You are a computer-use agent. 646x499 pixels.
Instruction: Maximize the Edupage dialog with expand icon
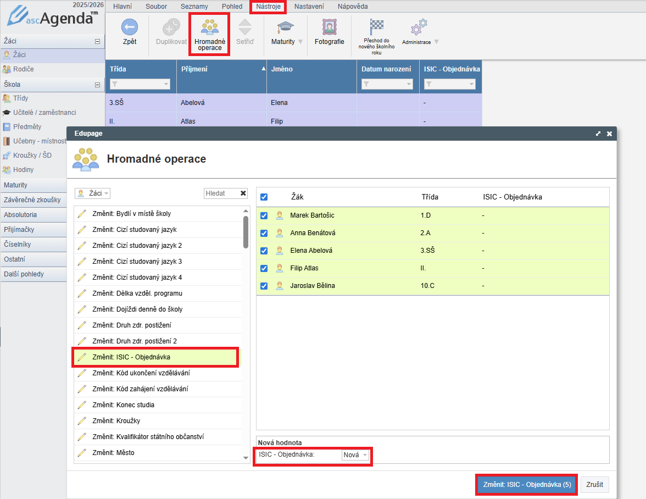pyautogui.click(x=598, y=134)
